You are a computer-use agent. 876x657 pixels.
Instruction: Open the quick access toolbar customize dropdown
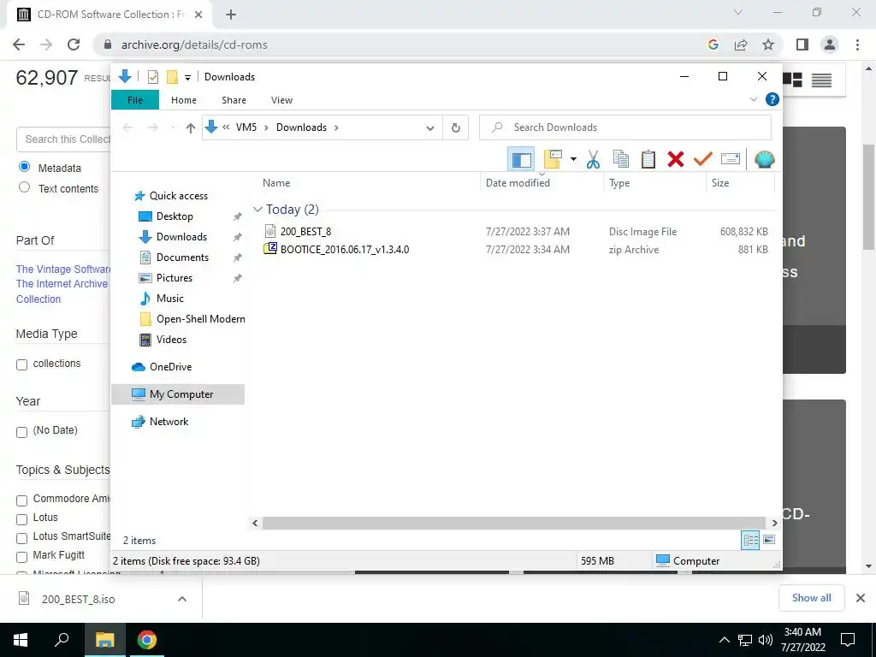pyautogui.click(x=187, y=78)
